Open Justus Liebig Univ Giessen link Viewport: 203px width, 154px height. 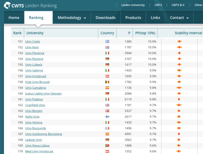43,94
